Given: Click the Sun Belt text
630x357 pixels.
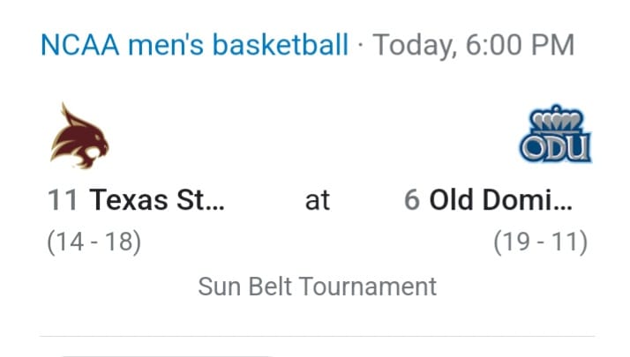Looking at the screenshot, I should coord(245,286).
